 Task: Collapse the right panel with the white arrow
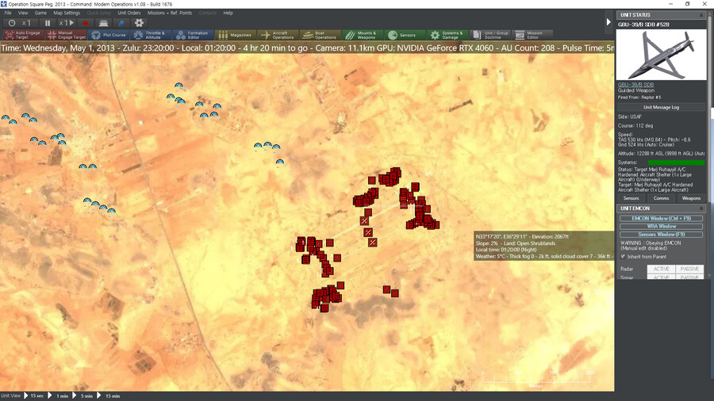click(608, 22)
